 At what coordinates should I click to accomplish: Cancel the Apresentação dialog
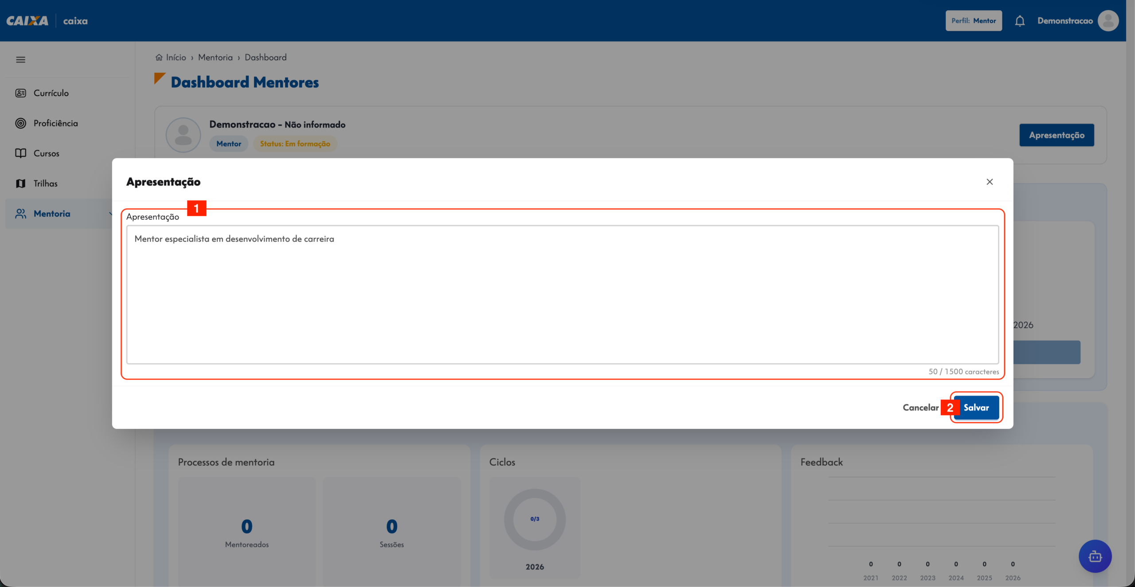[x=920, y=408]
